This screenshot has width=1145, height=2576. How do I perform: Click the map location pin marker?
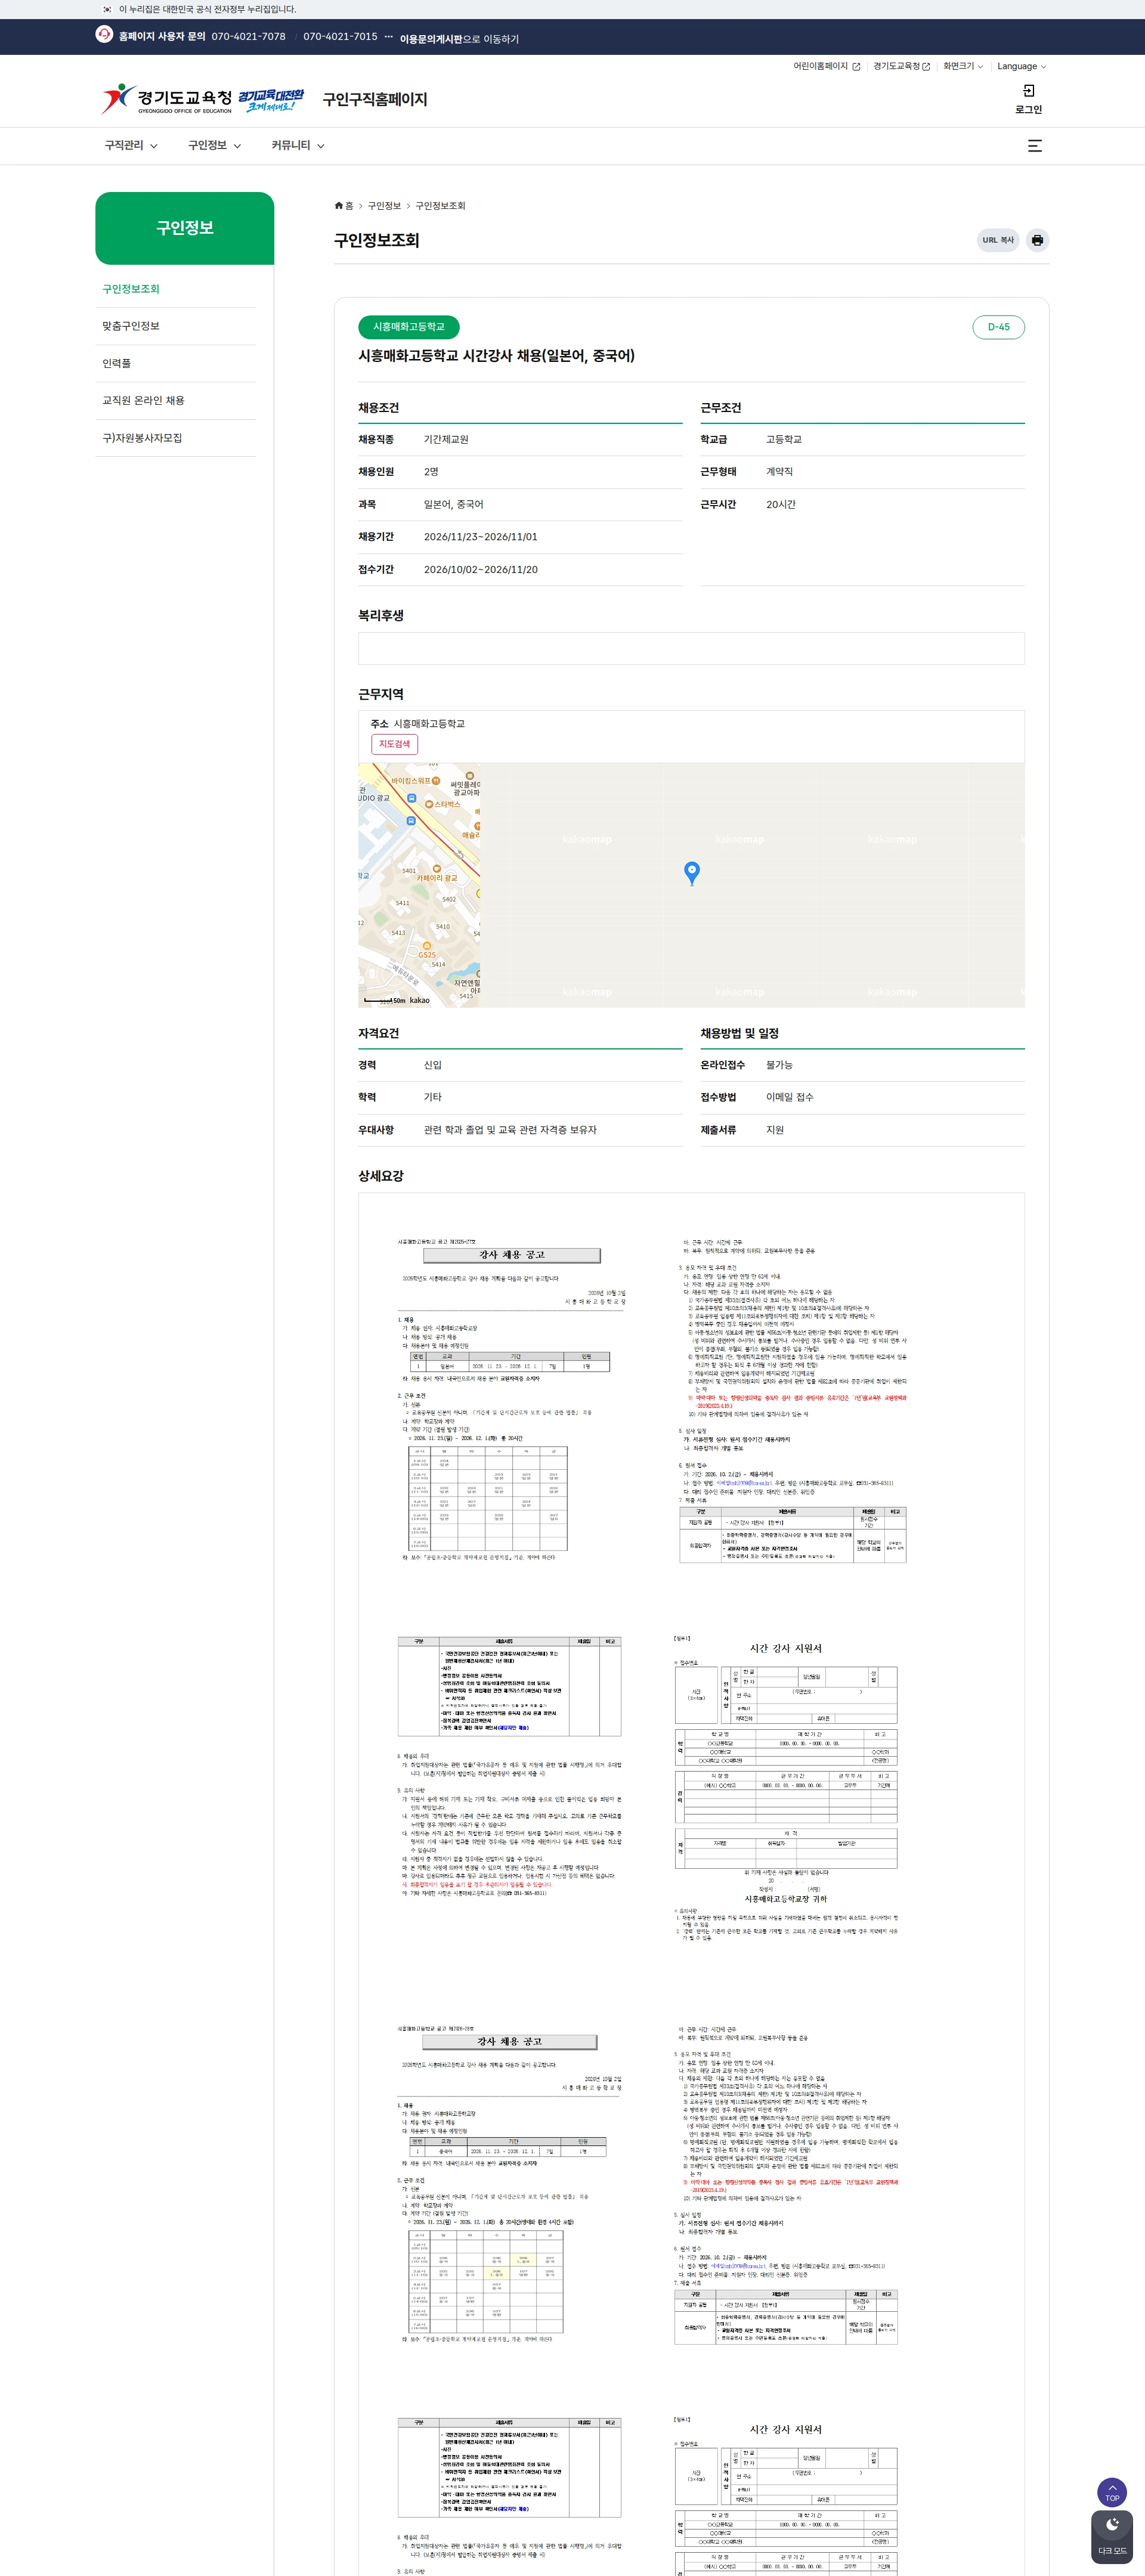pyautogui.click(x=691, y=873)
